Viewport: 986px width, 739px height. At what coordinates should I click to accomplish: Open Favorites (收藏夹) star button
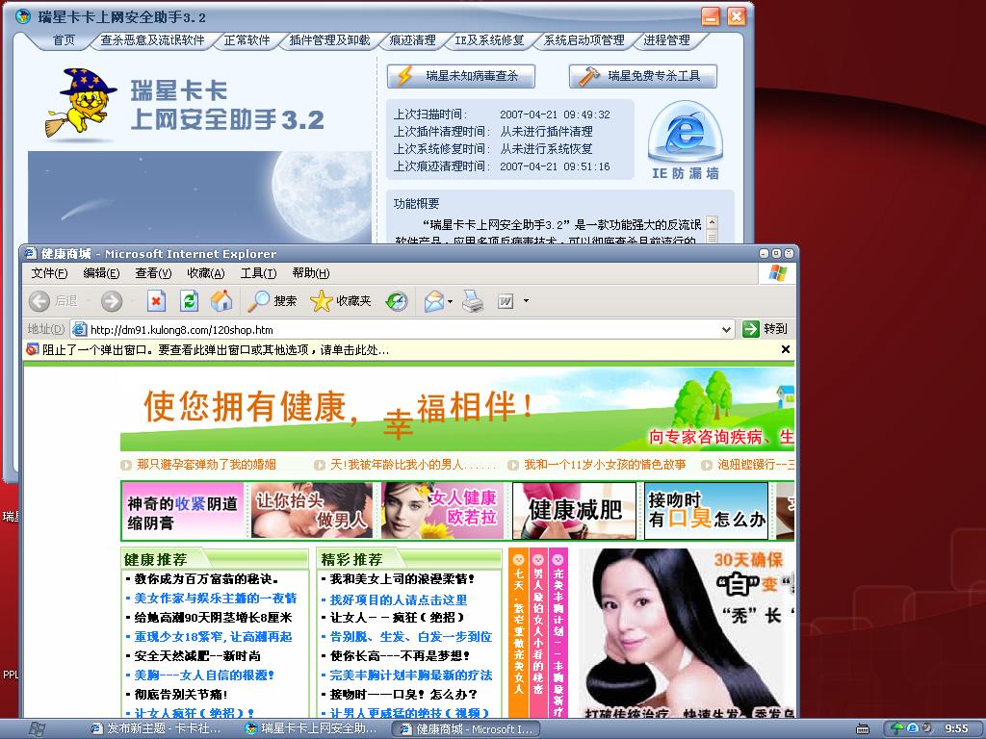coord(341,301)
